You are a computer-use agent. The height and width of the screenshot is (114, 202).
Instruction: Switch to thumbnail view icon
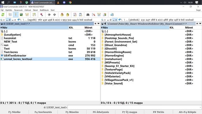coord(21,15)
